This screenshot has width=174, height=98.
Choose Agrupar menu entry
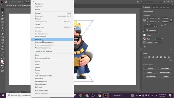pos(52,13)
